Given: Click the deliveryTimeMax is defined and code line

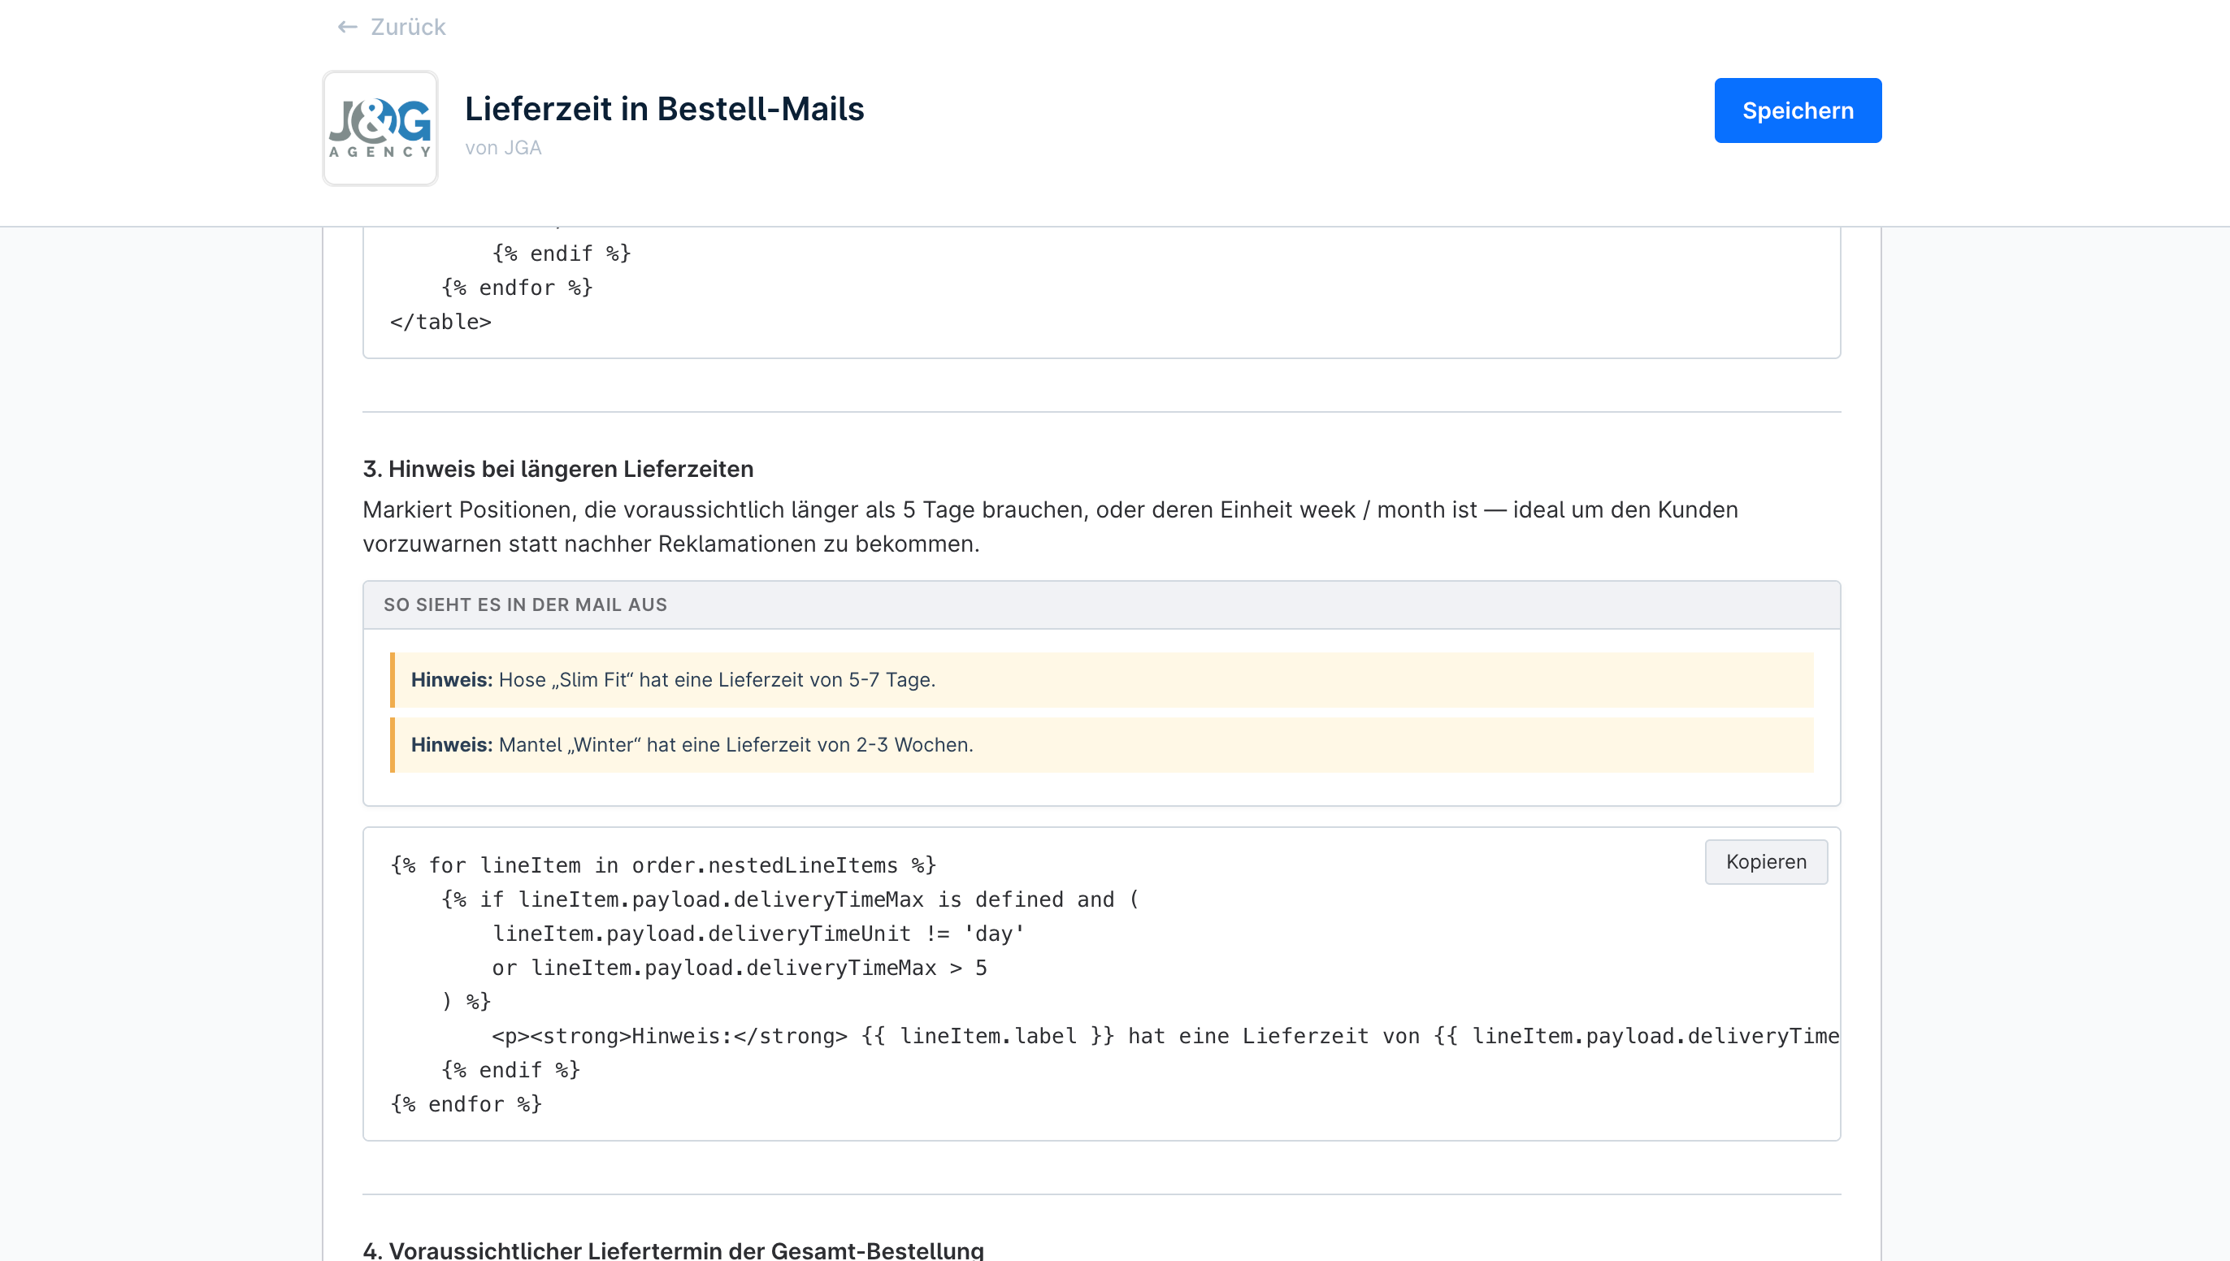Looking at the screenshot, I should coord(790,900).
